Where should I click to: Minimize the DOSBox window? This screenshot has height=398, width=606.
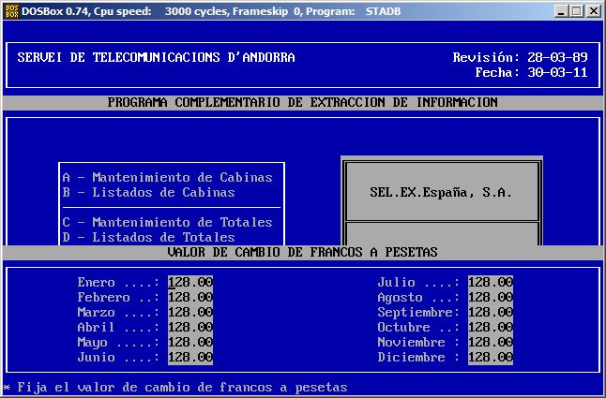click(561, 11)
